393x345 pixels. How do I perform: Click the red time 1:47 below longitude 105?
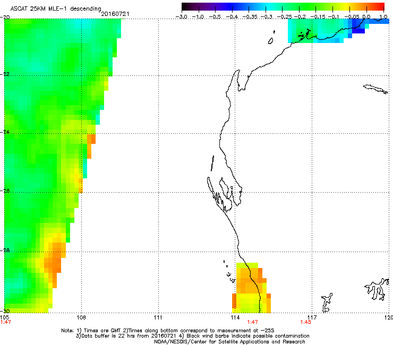pos(5,322)
